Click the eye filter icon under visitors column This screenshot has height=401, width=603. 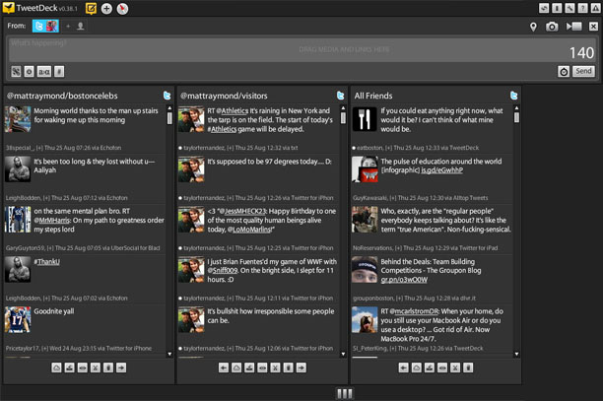(x=262, y=368)
